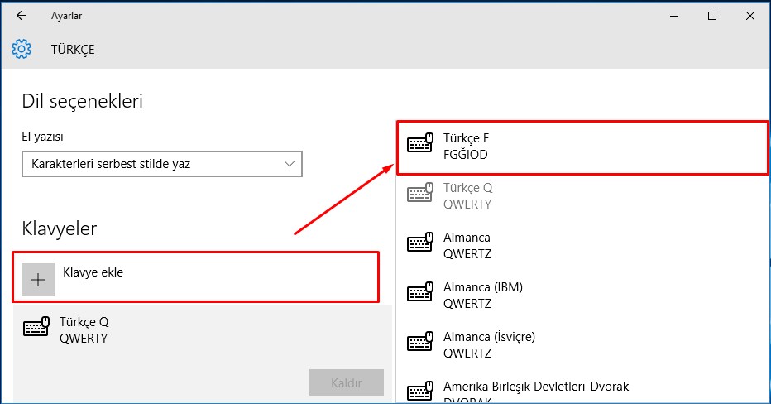Click the Almanca keyboard icon in list
Image resolution: width=771 pixels, height=404 pixels.
(x=420, y=244)
